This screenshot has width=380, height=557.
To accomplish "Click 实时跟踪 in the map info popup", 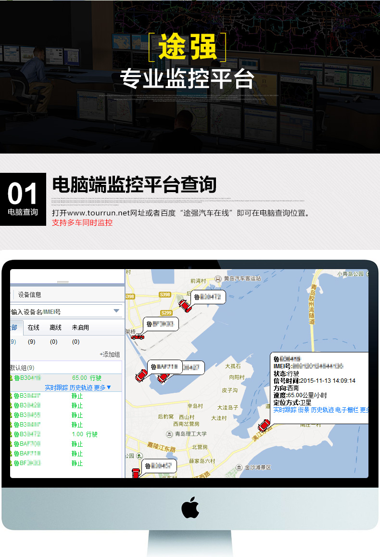I will click(285, 410).
